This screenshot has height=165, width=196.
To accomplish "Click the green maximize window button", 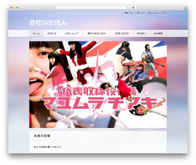I will click(17, 8).
